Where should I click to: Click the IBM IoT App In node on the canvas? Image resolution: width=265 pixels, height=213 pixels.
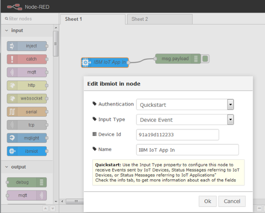point(105,63)
